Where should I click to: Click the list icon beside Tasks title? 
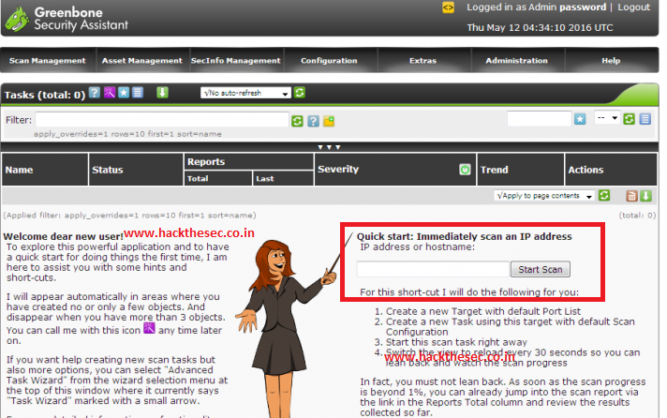click(x=138, y=93)
